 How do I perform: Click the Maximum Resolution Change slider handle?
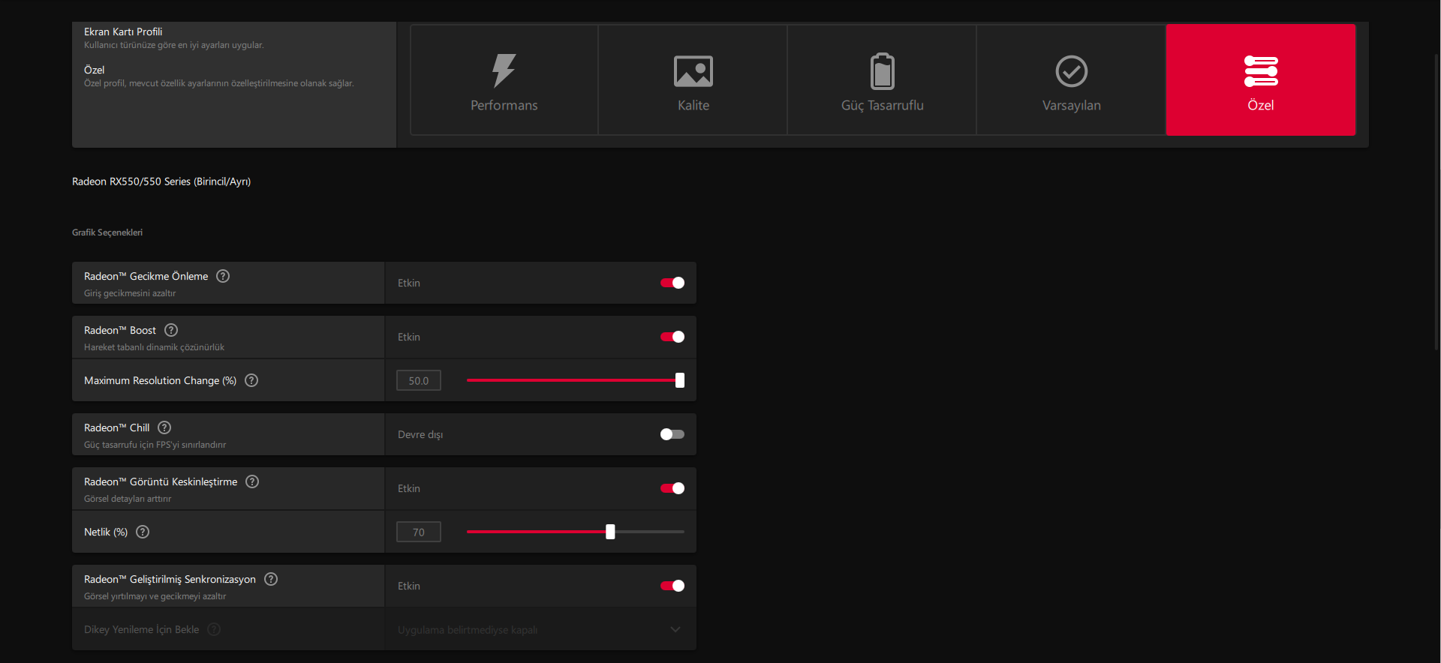(680, 380)
